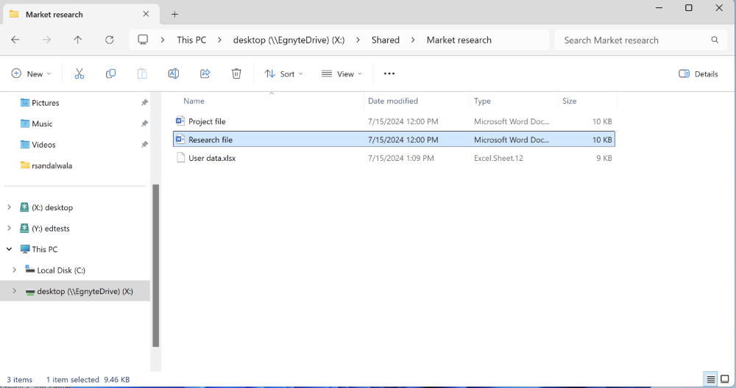This screenshot has height=388, width=736.
Task: Toggle the Details pane
Action: point(698,73)
